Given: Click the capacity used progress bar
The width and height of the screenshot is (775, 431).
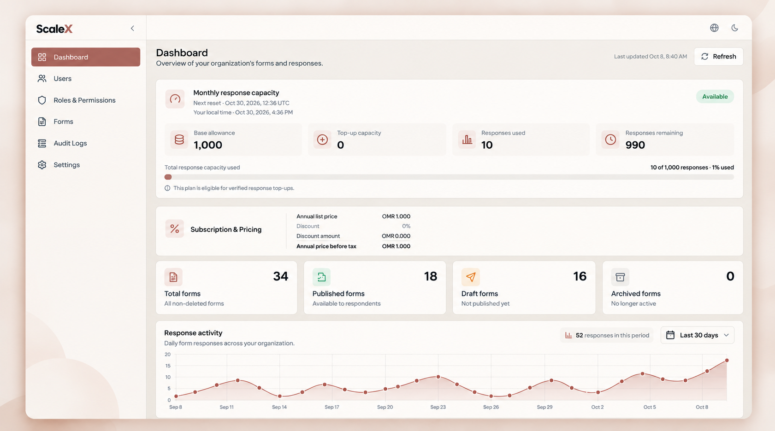Looking at the screenshot, I should point(449,177).
